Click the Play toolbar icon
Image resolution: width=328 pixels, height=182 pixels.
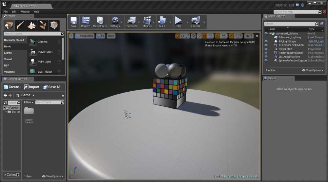[179, 22]
